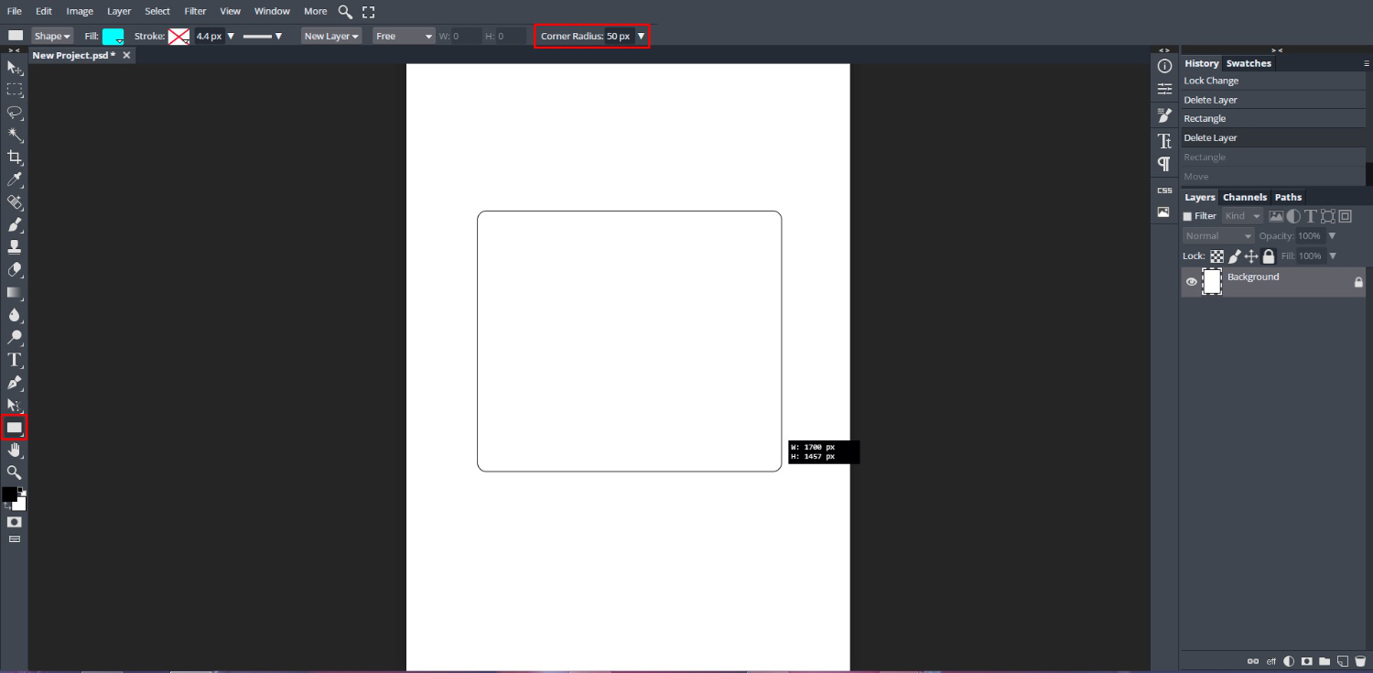Toggle lock all
The width and height of the screenshot is (1373, 673).
pos(1269,256)
